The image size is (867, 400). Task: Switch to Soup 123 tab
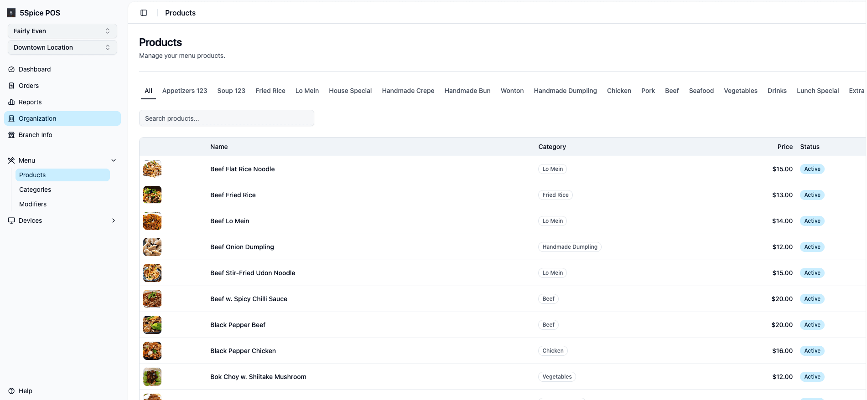click(231, 91)
